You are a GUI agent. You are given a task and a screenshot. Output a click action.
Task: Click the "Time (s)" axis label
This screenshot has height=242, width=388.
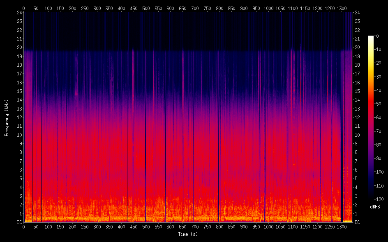(x=188, y=234)
